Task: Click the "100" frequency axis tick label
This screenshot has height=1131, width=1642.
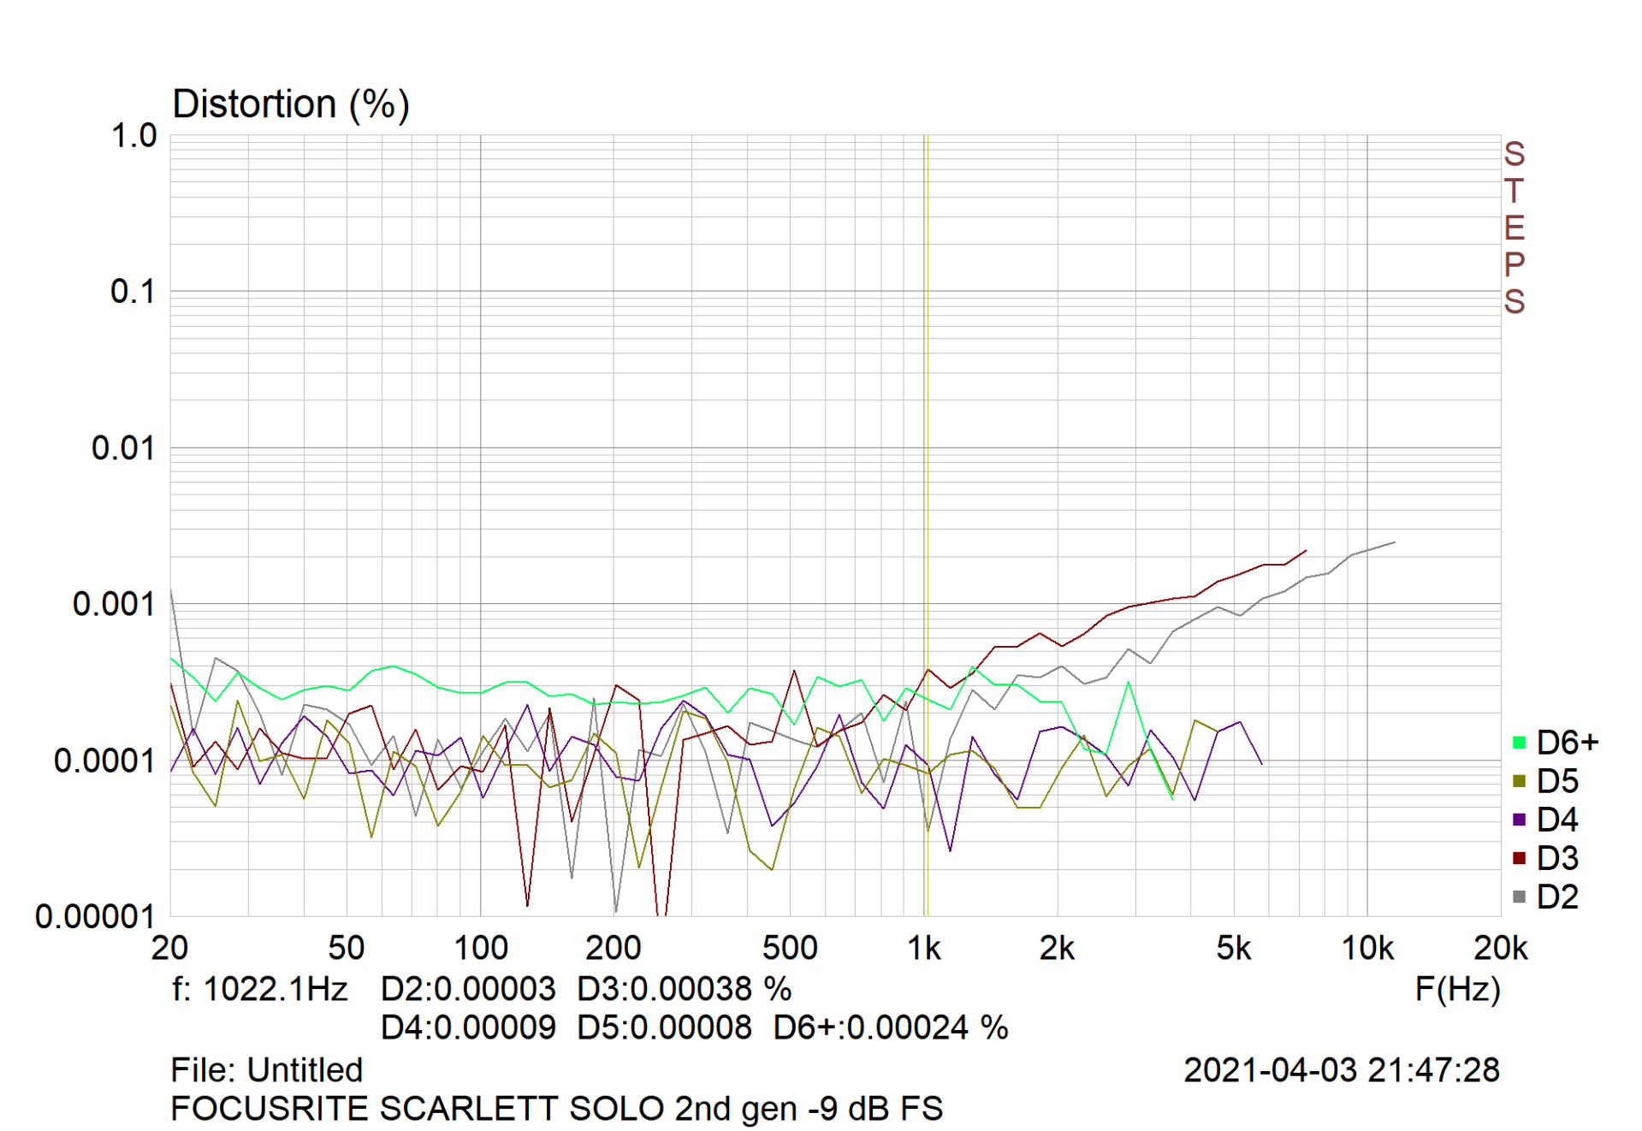Action: 480,948
